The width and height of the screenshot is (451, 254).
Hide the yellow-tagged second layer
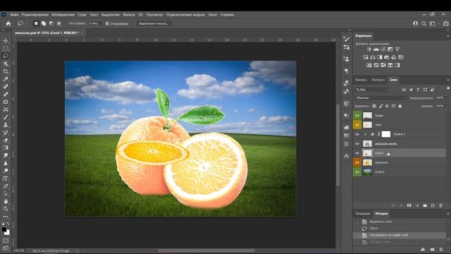[x=357, y=125]
